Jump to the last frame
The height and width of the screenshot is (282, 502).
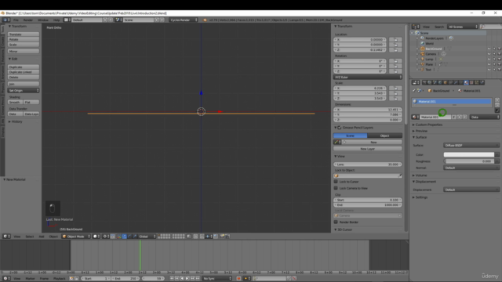click(x=198, y=279)
